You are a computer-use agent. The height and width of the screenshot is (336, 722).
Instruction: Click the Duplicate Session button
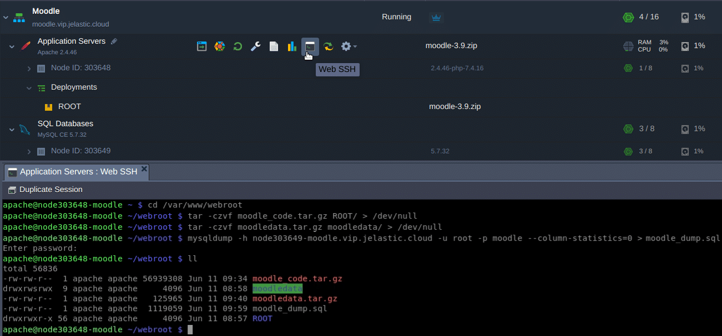[46, 189]
